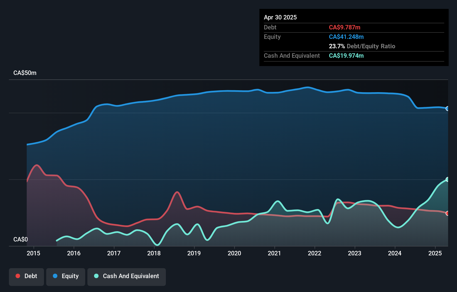Select the Equity line endpoint marker

point(447,109)
